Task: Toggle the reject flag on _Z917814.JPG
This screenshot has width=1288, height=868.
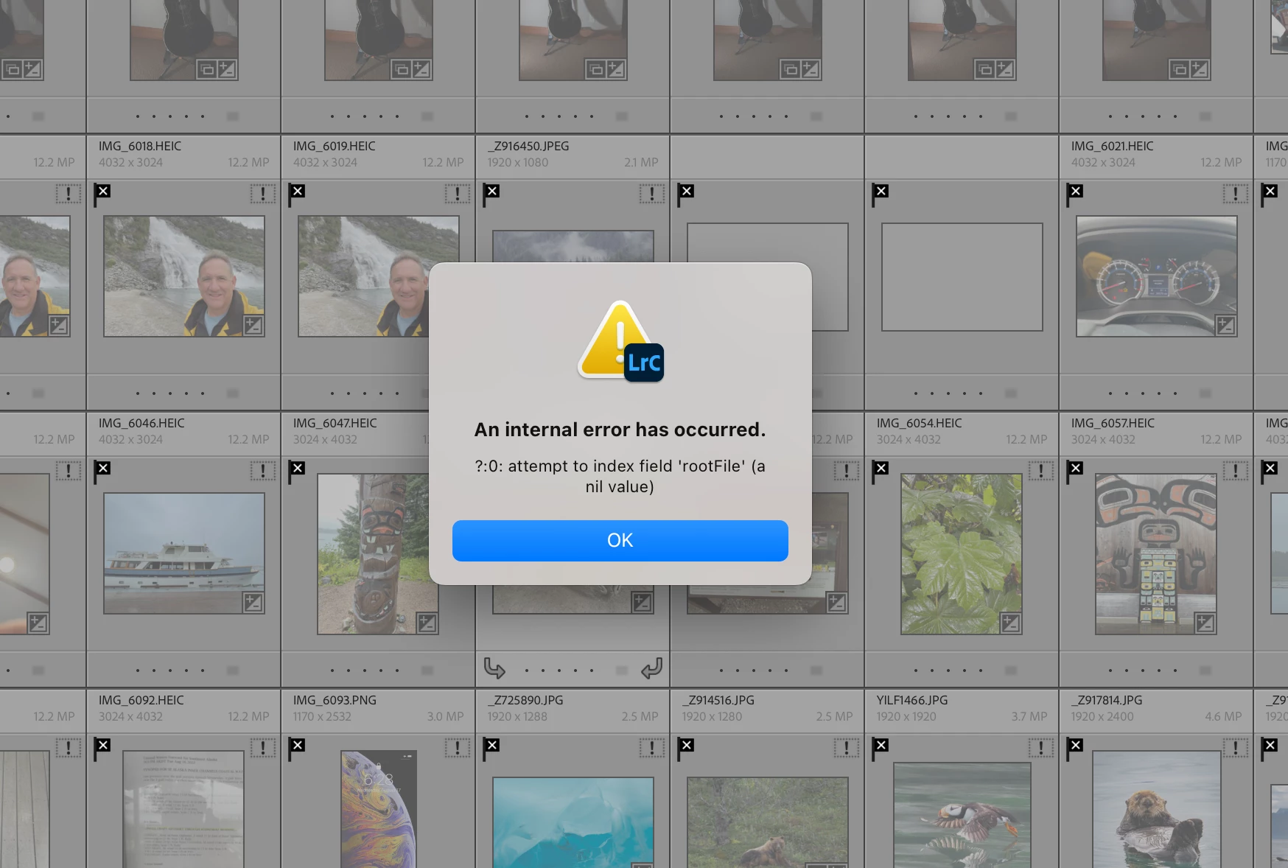Action: click(x=1074, y=749)
